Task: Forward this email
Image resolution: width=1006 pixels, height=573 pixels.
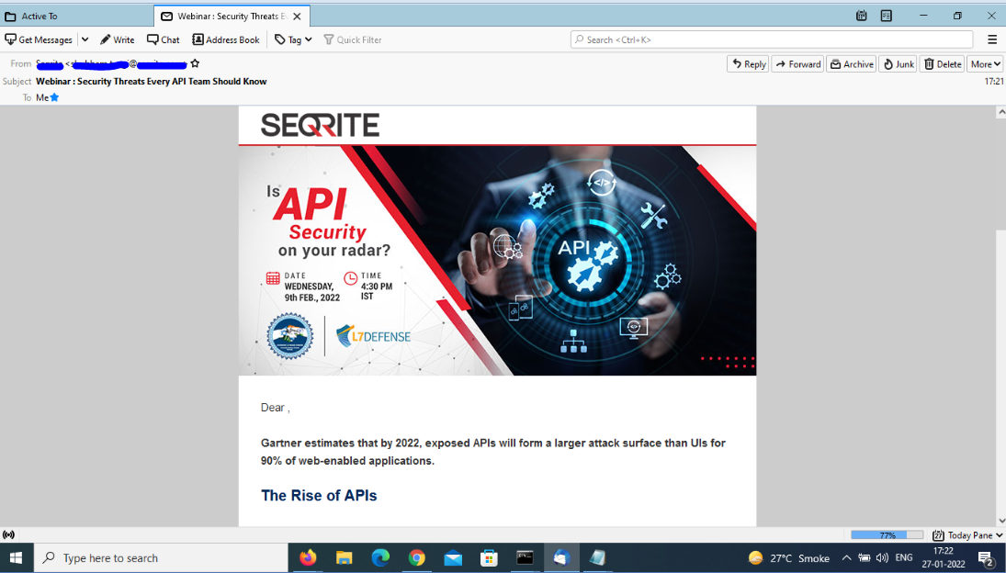Action: pyautogui.click(x=797, y=64)
